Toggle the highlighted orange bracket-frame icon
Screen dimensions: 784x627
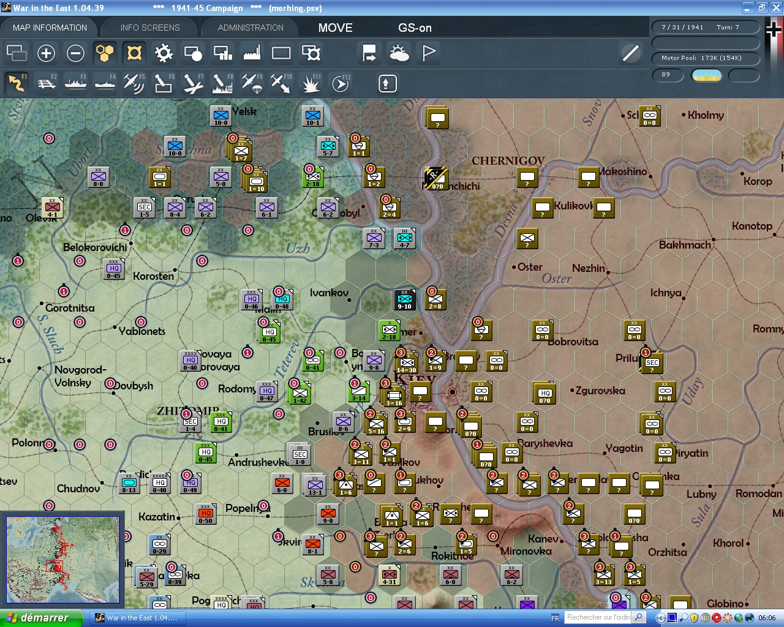pyautogui.click(x=134, y=53)
